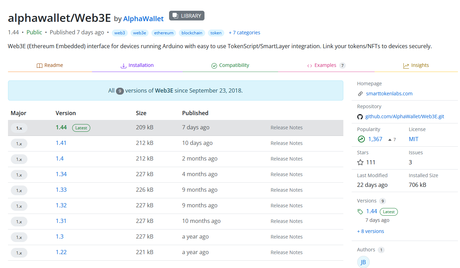Open version 1.44 in the sidebar
The height and width of the screenshot is (268, 460).
371,211
